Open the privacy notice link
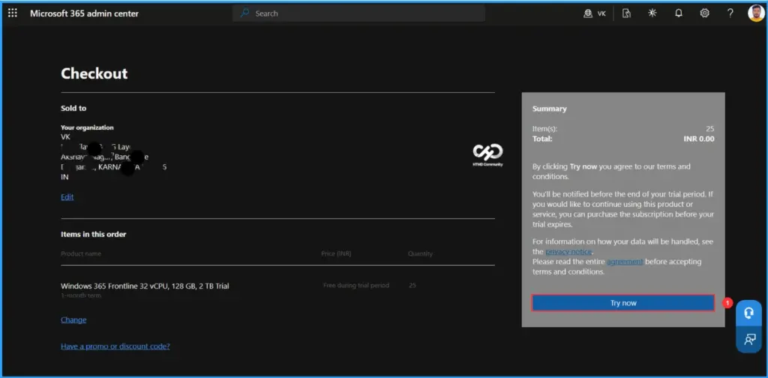768x378 pixels. click(x=568, y=252)
